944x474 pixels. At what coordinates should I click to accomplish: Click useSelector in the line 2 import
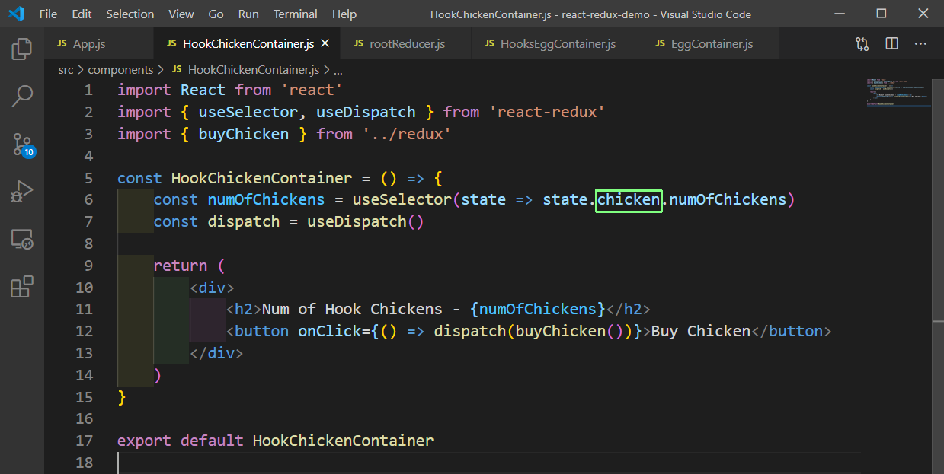click(249, 112)
